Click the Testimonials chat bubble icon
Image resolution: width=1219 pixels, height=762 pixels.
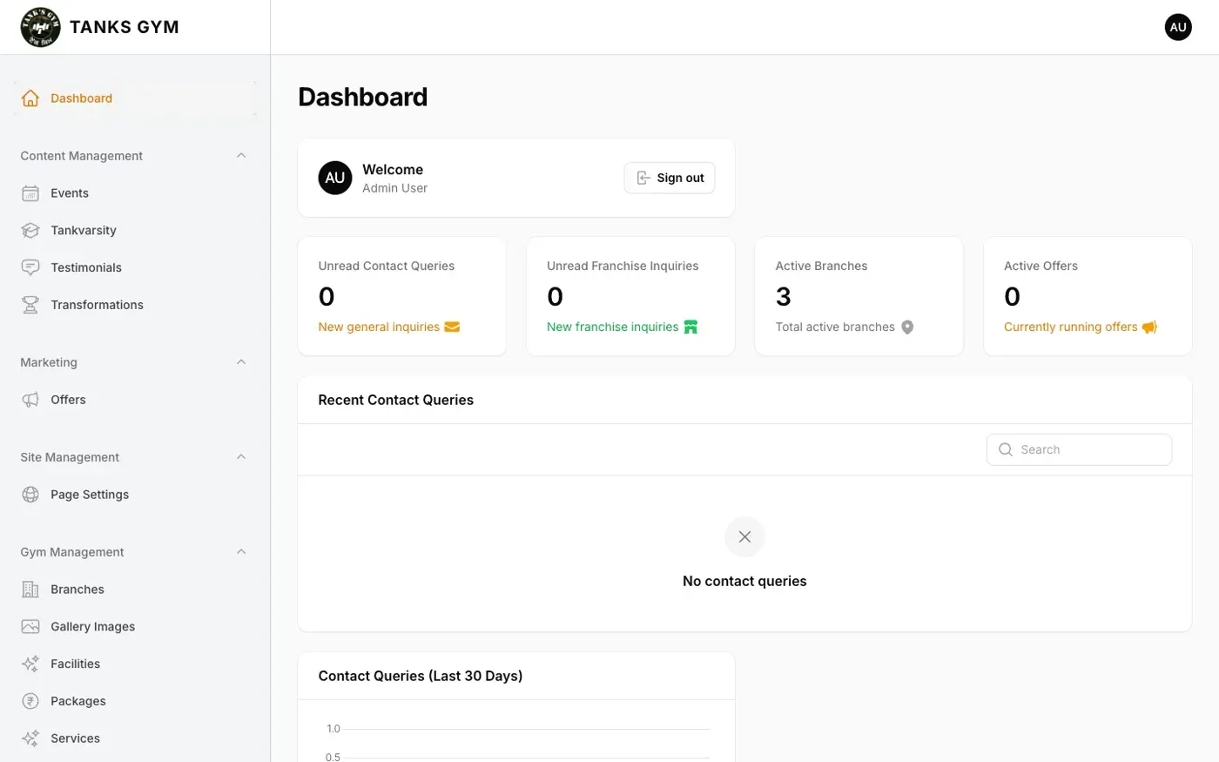(30, 267)
